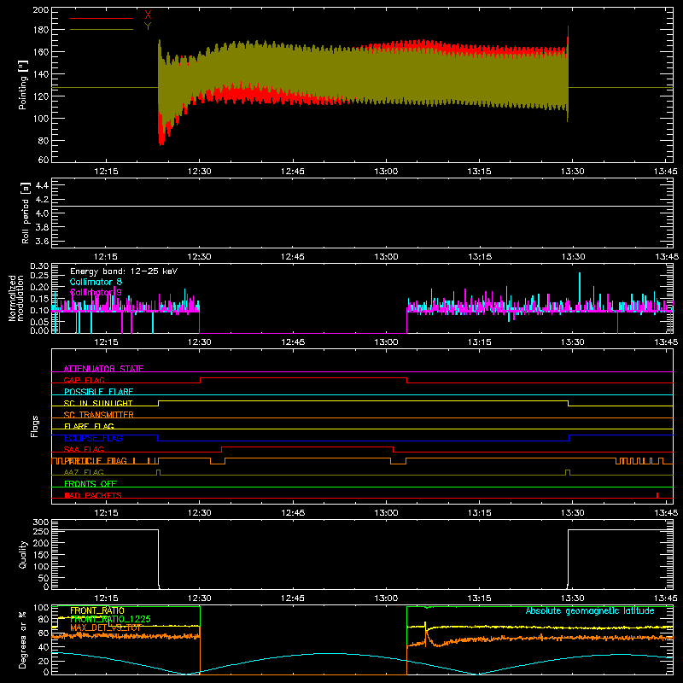
Task: Click the 13:00 tick label under Pointing plot
Action: coord(386,172)
